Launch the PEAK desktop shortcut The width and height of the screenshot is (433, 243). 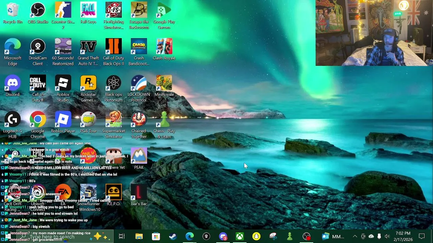pyautogui.click(x=139, y=159)
